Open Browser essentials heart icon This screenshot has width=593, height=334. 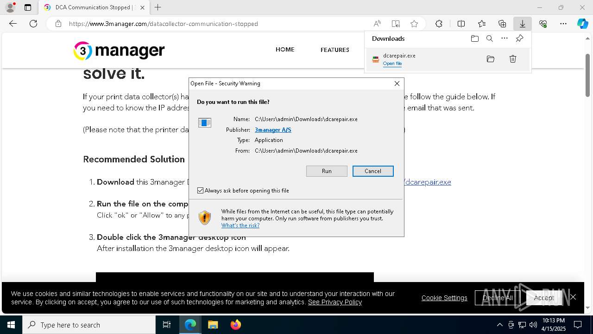543,24
